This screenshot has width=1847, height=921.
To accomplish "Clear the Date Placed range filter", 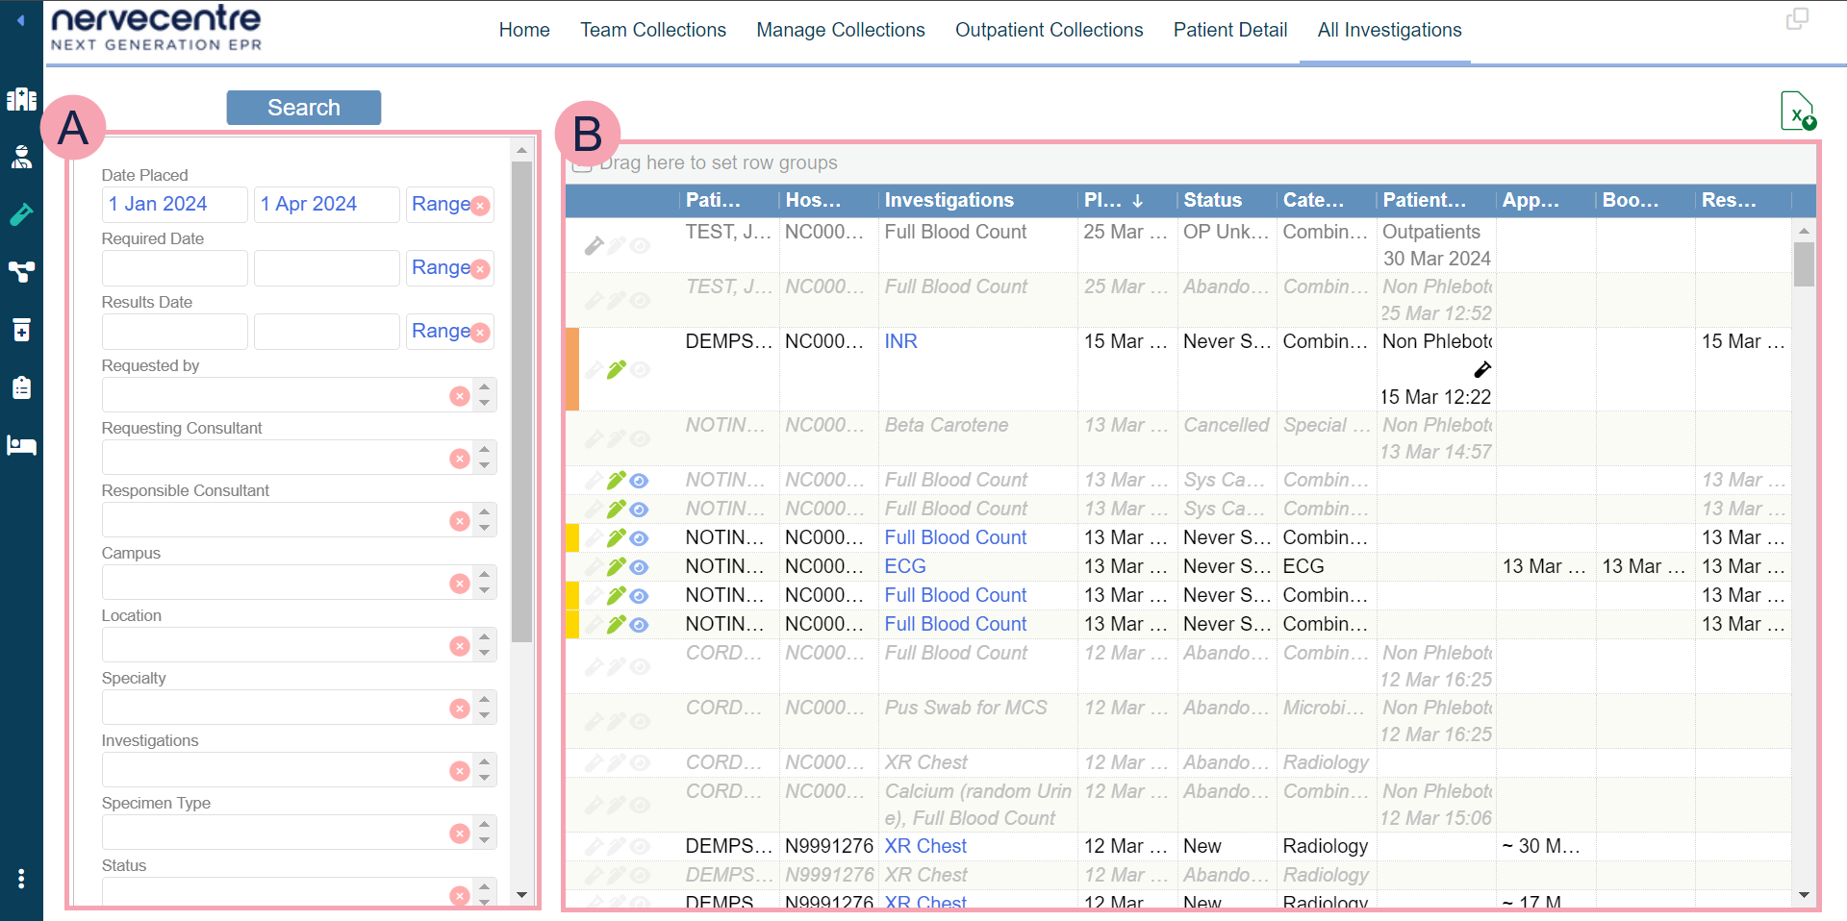I will (x=481, y=206).
